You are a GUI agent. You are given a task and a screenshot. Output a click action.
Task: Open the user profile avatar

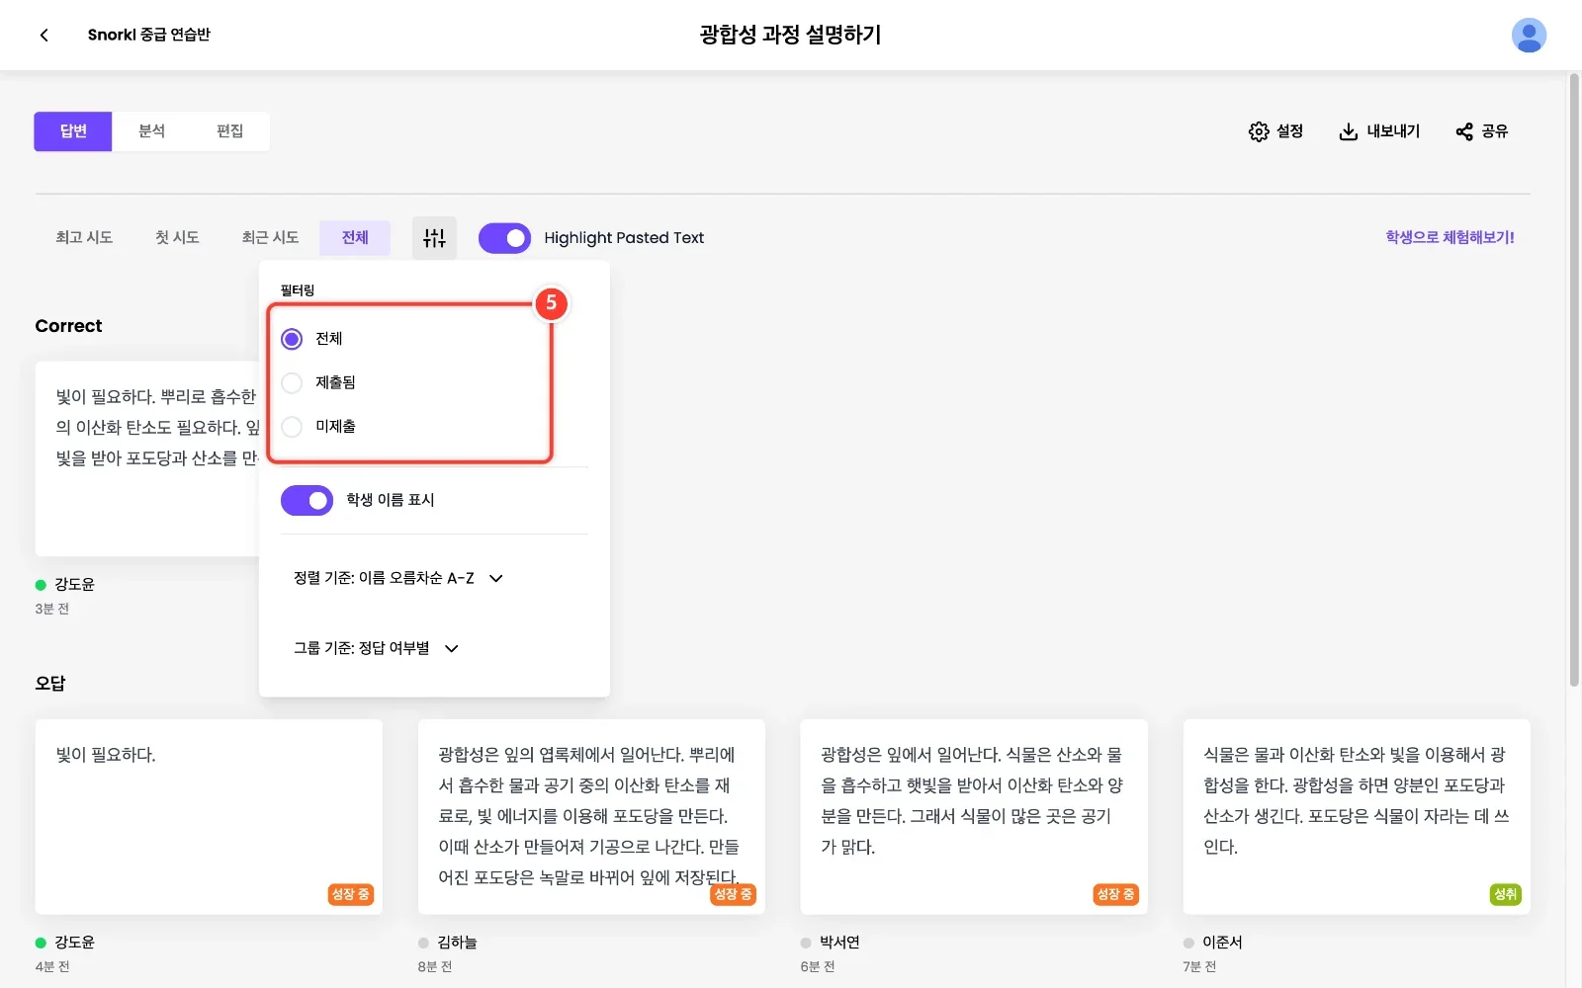pos(1529,35)
